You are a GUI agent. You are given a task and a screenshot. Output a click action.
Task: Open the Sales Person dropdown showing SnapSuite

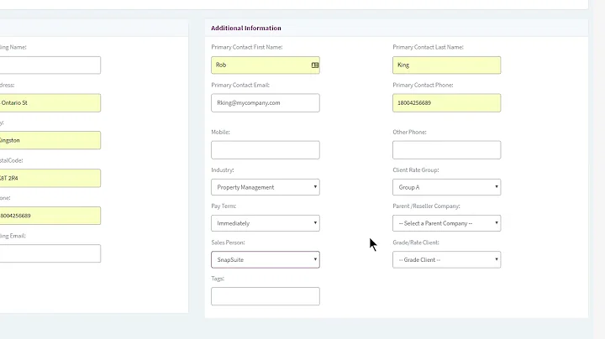click(x=265, y=259)
